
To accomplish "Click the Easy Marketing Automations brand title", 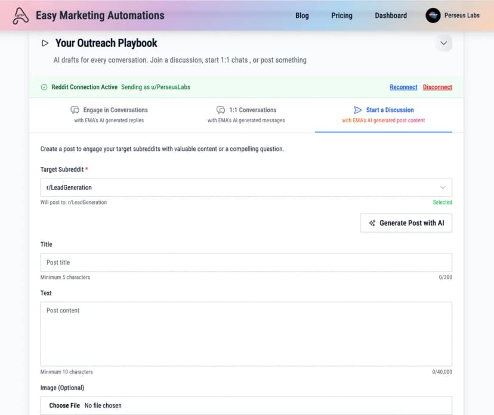I will 100,16.
